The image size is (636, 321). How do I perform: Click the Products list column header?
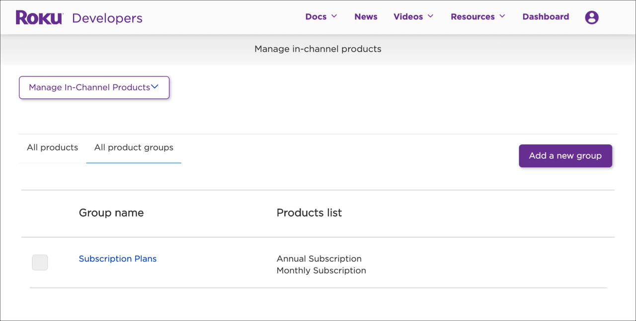309,212
